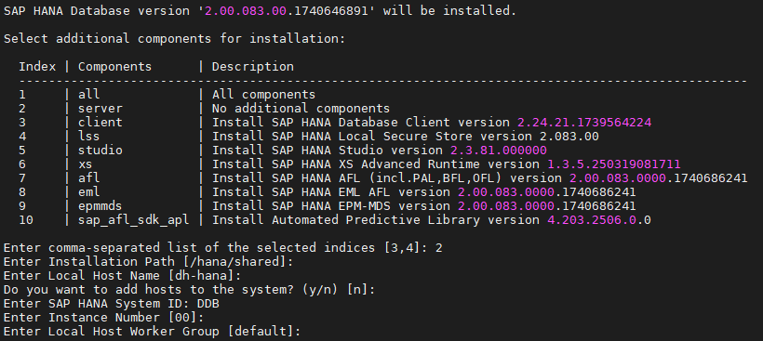Image resolution: width=763 pixels, height=341 pixels.
Task: Click the 'Enter Instance Number [00]' line
Action: click(104, 318)
